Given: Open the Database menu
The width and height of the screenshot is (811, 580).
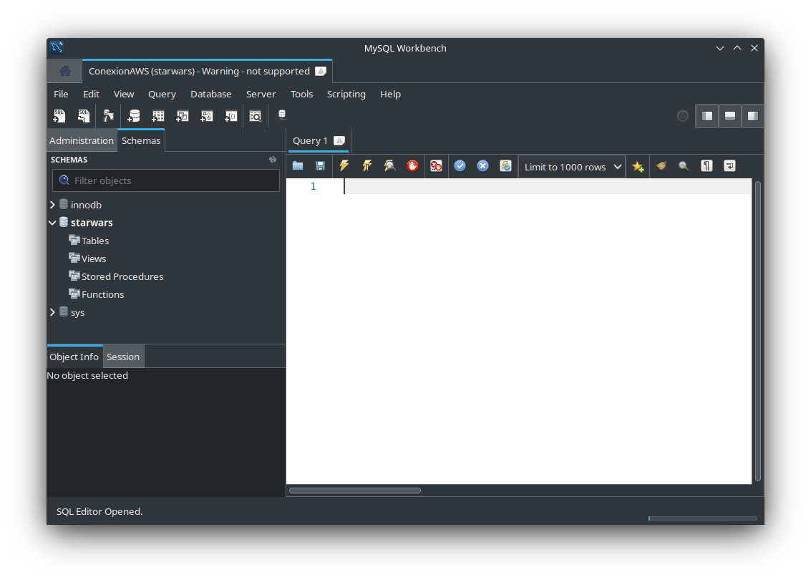Looking at the screenshot, I should point(210,94).
